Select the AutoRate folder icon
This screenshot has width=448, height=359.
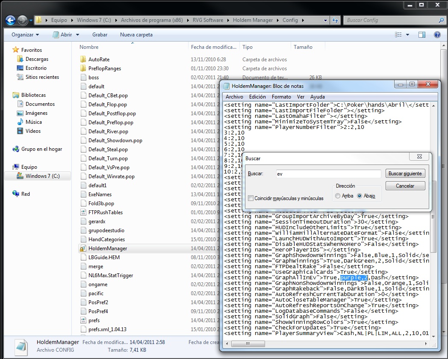click(83, 59)
